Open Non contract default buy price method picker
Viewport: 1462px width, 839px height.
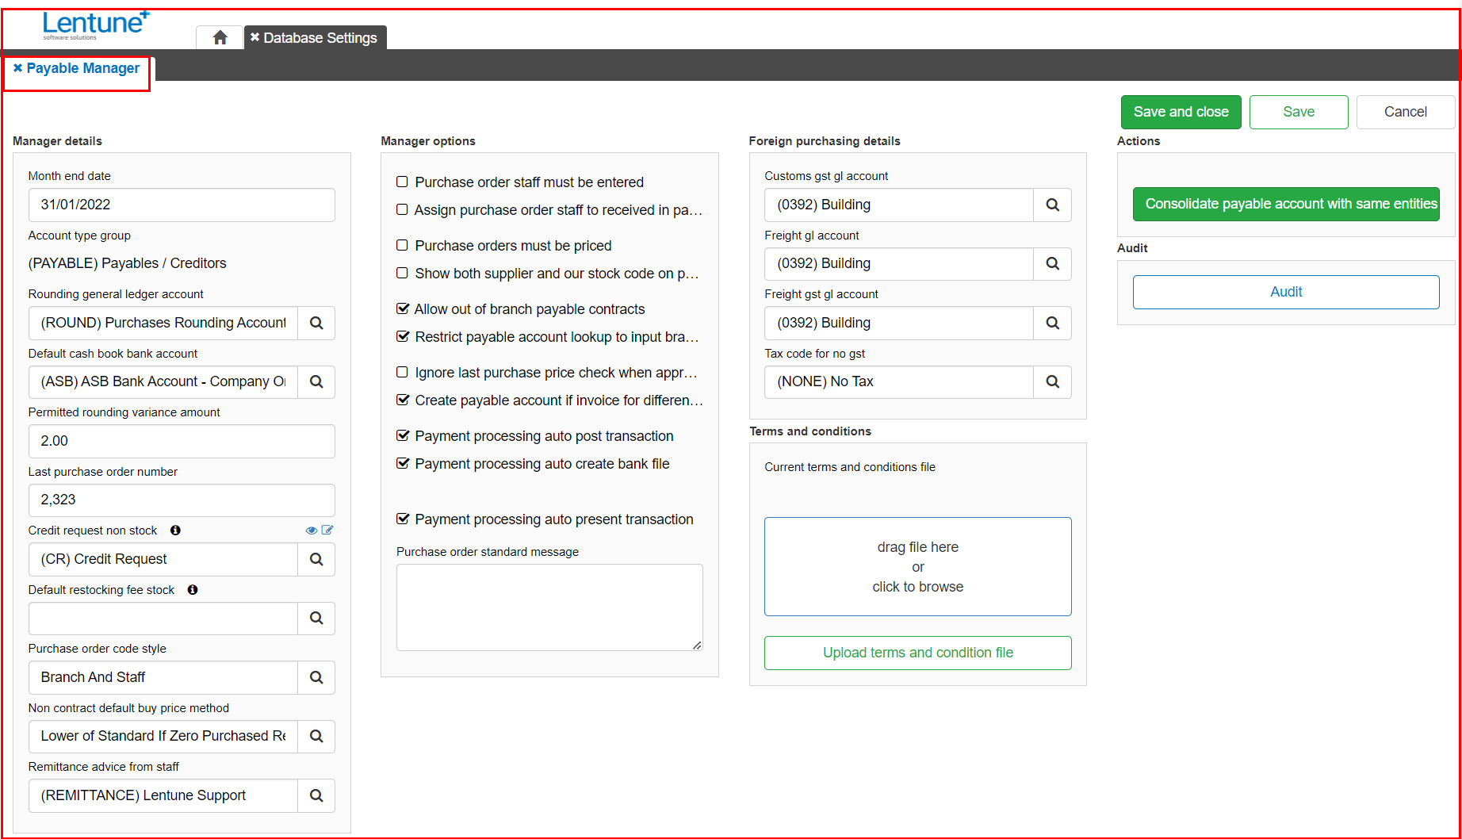pyautogui.click(x=316, y=736)
